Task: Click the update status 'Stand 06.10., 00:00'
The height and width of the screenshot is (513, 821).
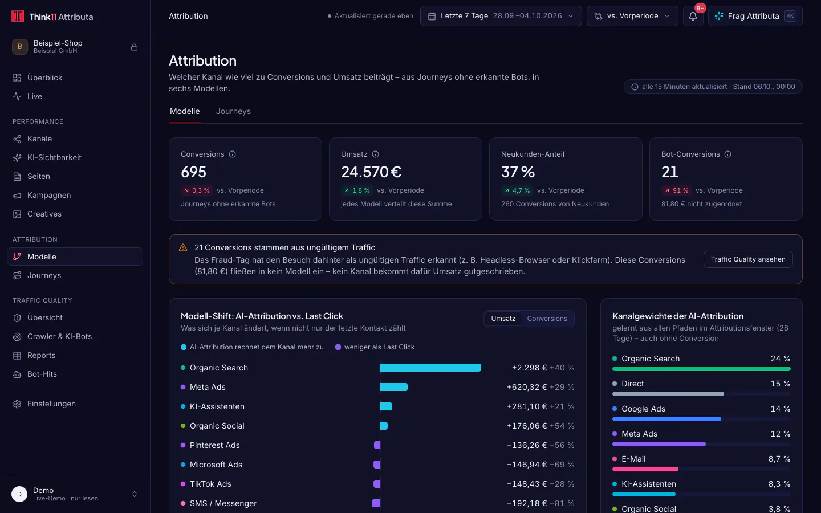Action: tap(764, 87)
